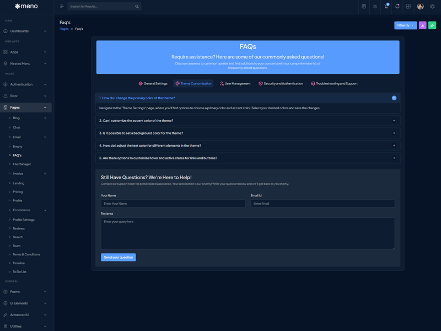The image size is (441, 331).
Task: Toggle the light/dark theme sun icon
Action: tap(375, 7)
